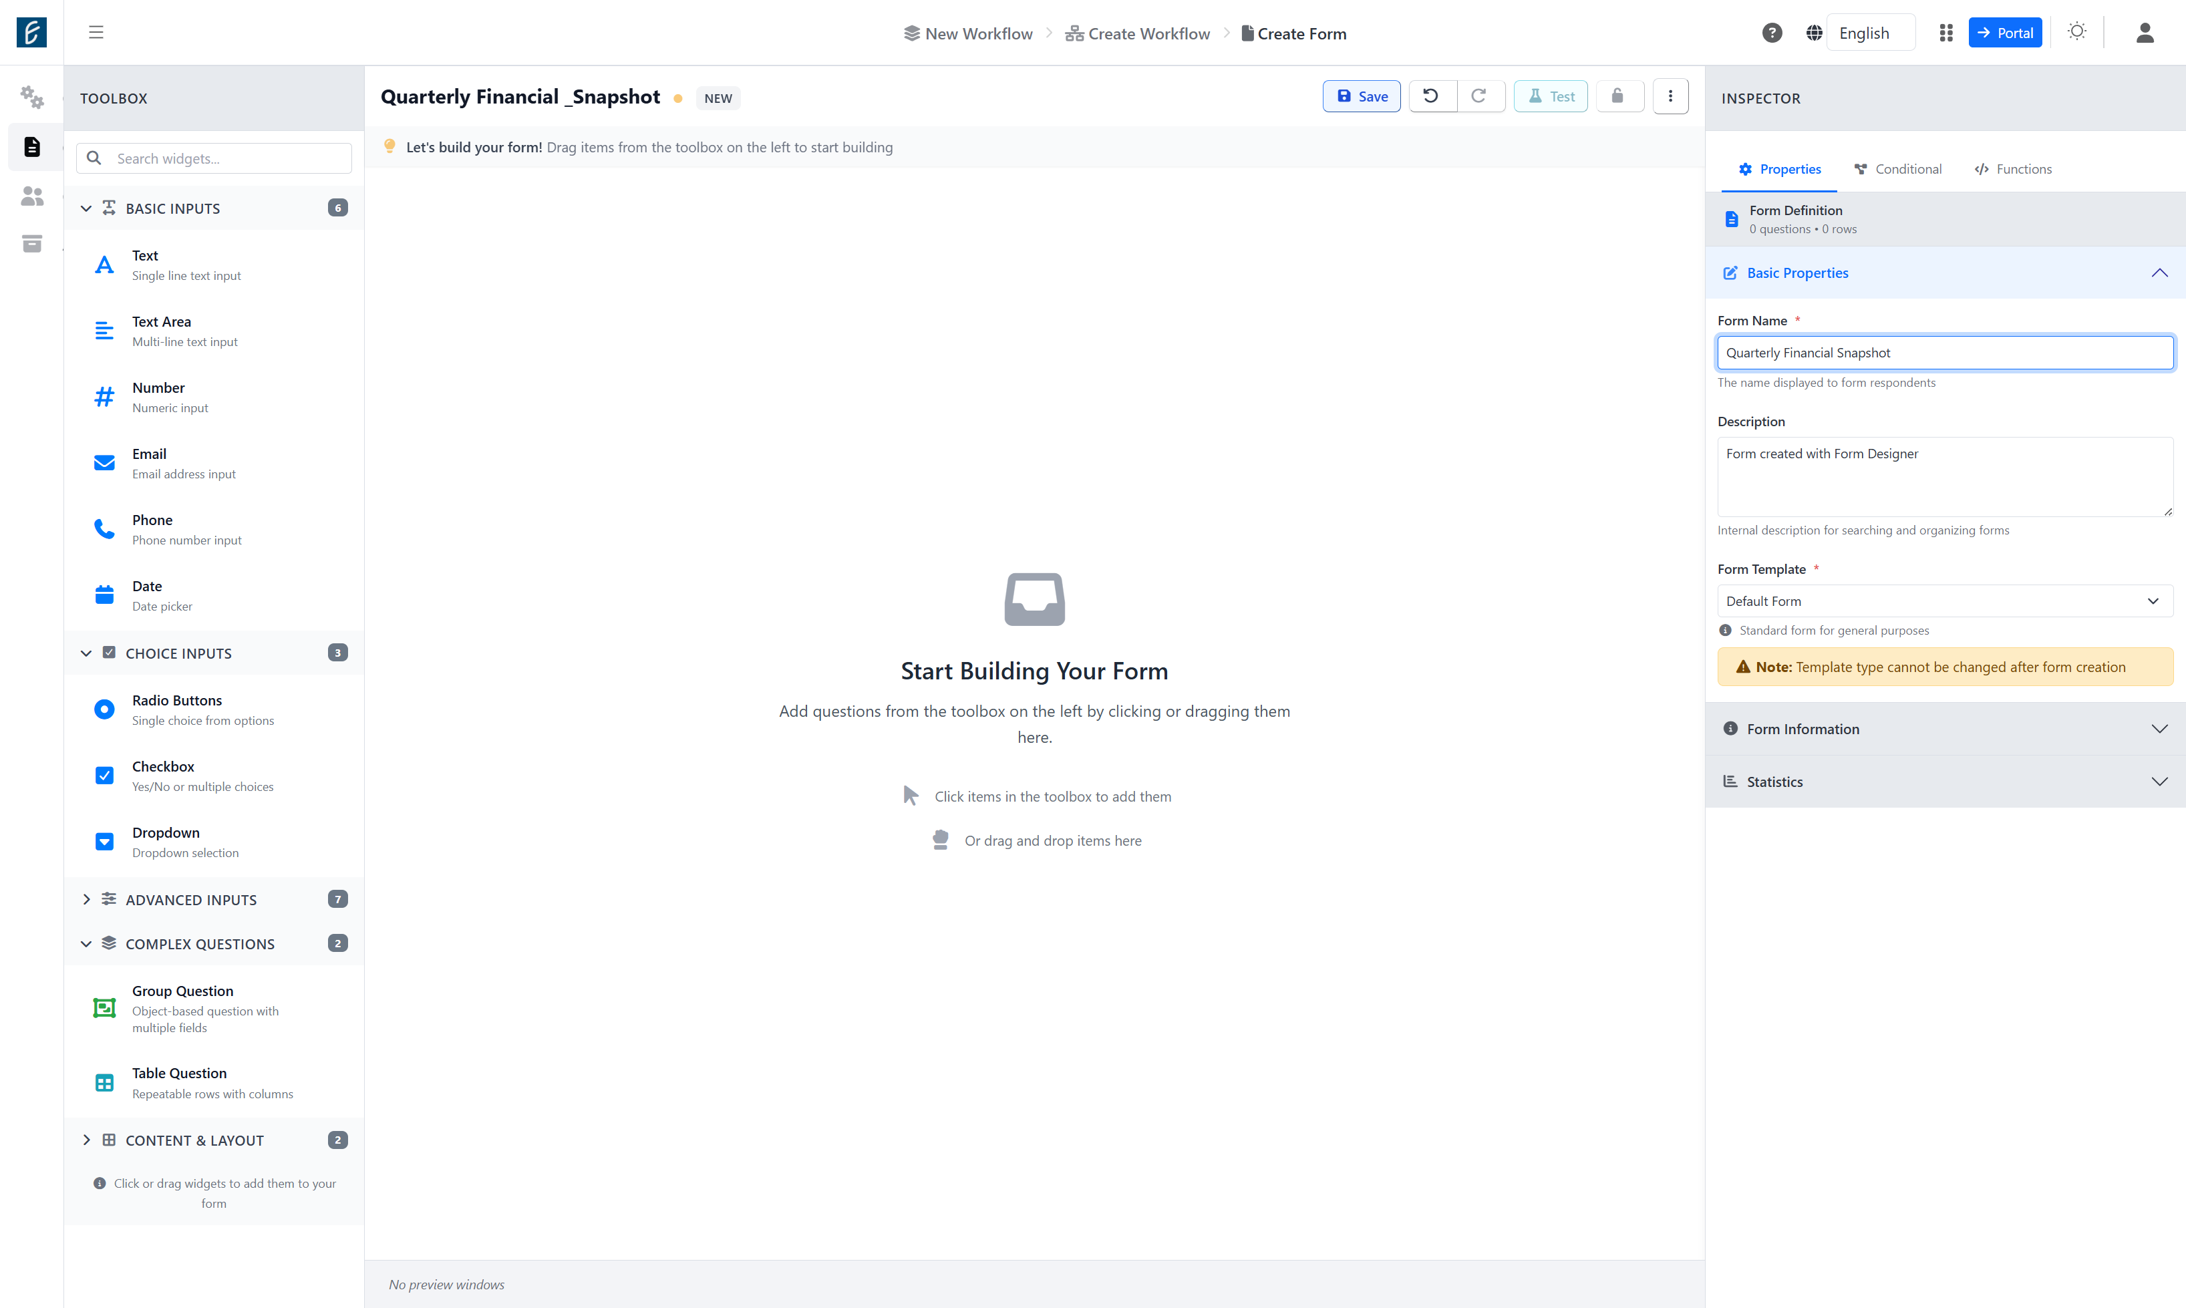2186x1308 pixels.
Task: Add the Text widget from toolbox
Action: 214,265
